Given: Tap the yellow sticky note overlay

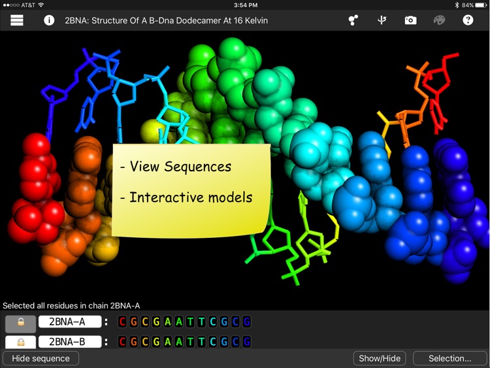Looking at the screenshot, I should point(191,189).
